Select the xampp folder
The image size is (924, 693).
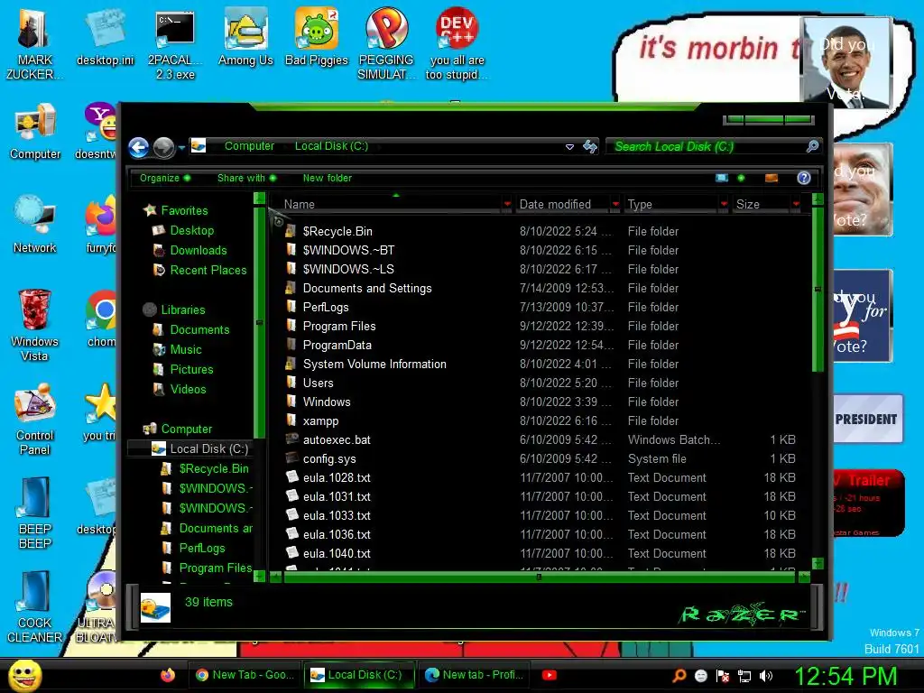click(x=320, y=421)
